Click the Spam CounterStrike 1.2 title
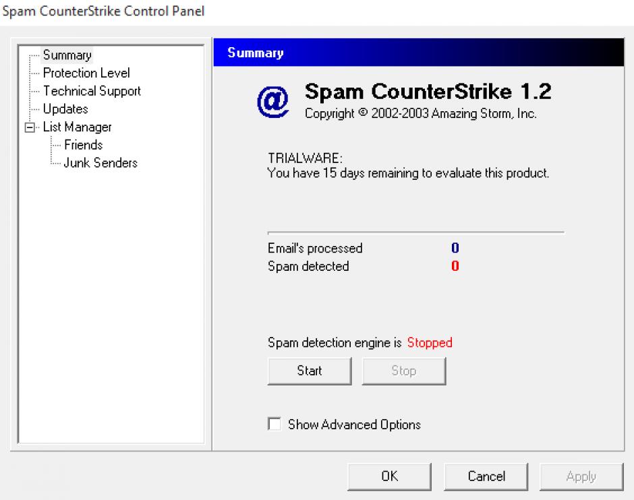Image resolution: width=634 pixels, height=500 pixels. click(x=428, y=91)
